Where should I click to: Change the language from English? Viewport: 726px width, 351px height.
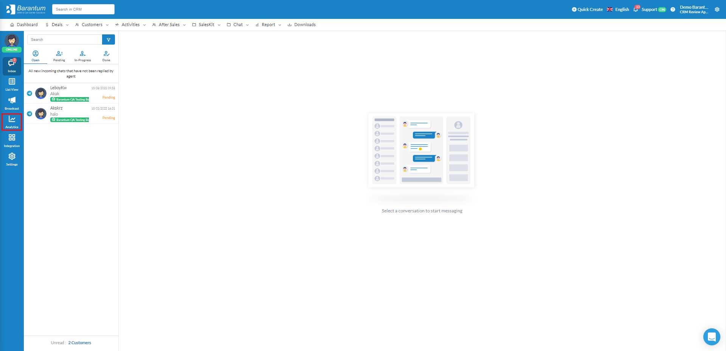618,9
